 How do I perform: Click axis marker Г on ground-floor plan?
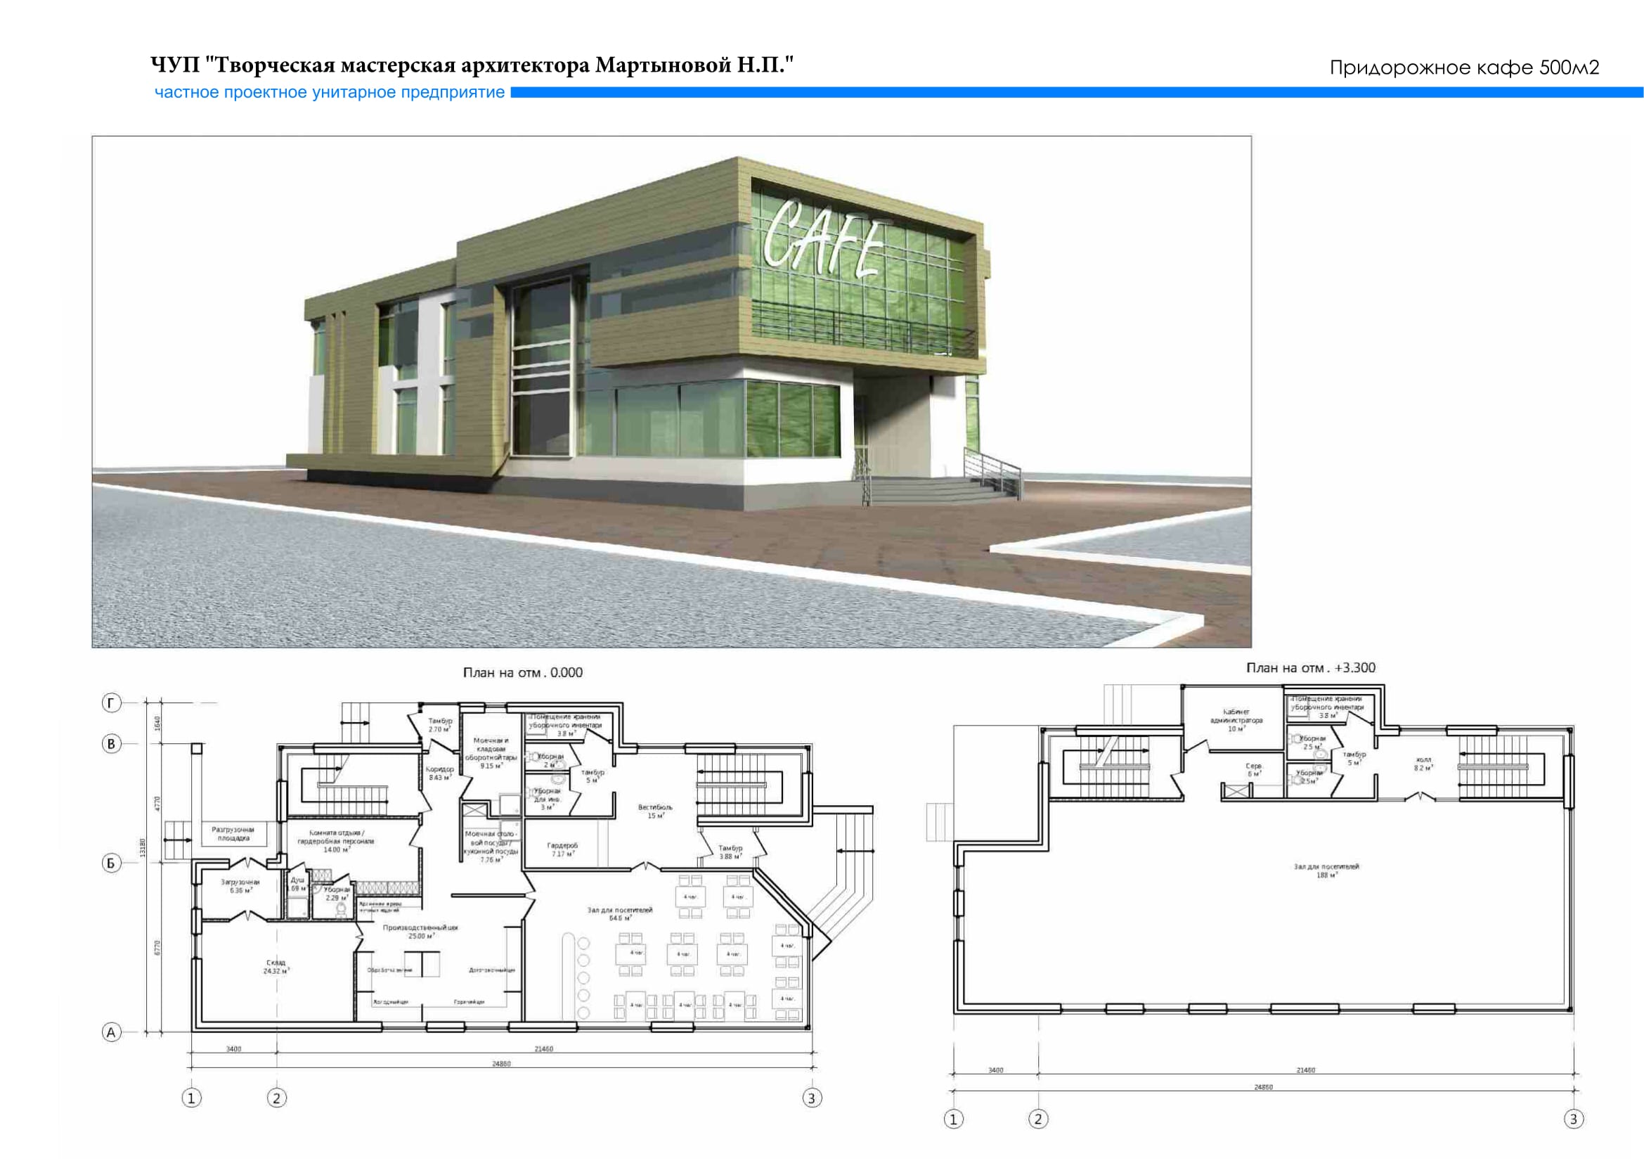pyautogui.click(x=111, y=703)
